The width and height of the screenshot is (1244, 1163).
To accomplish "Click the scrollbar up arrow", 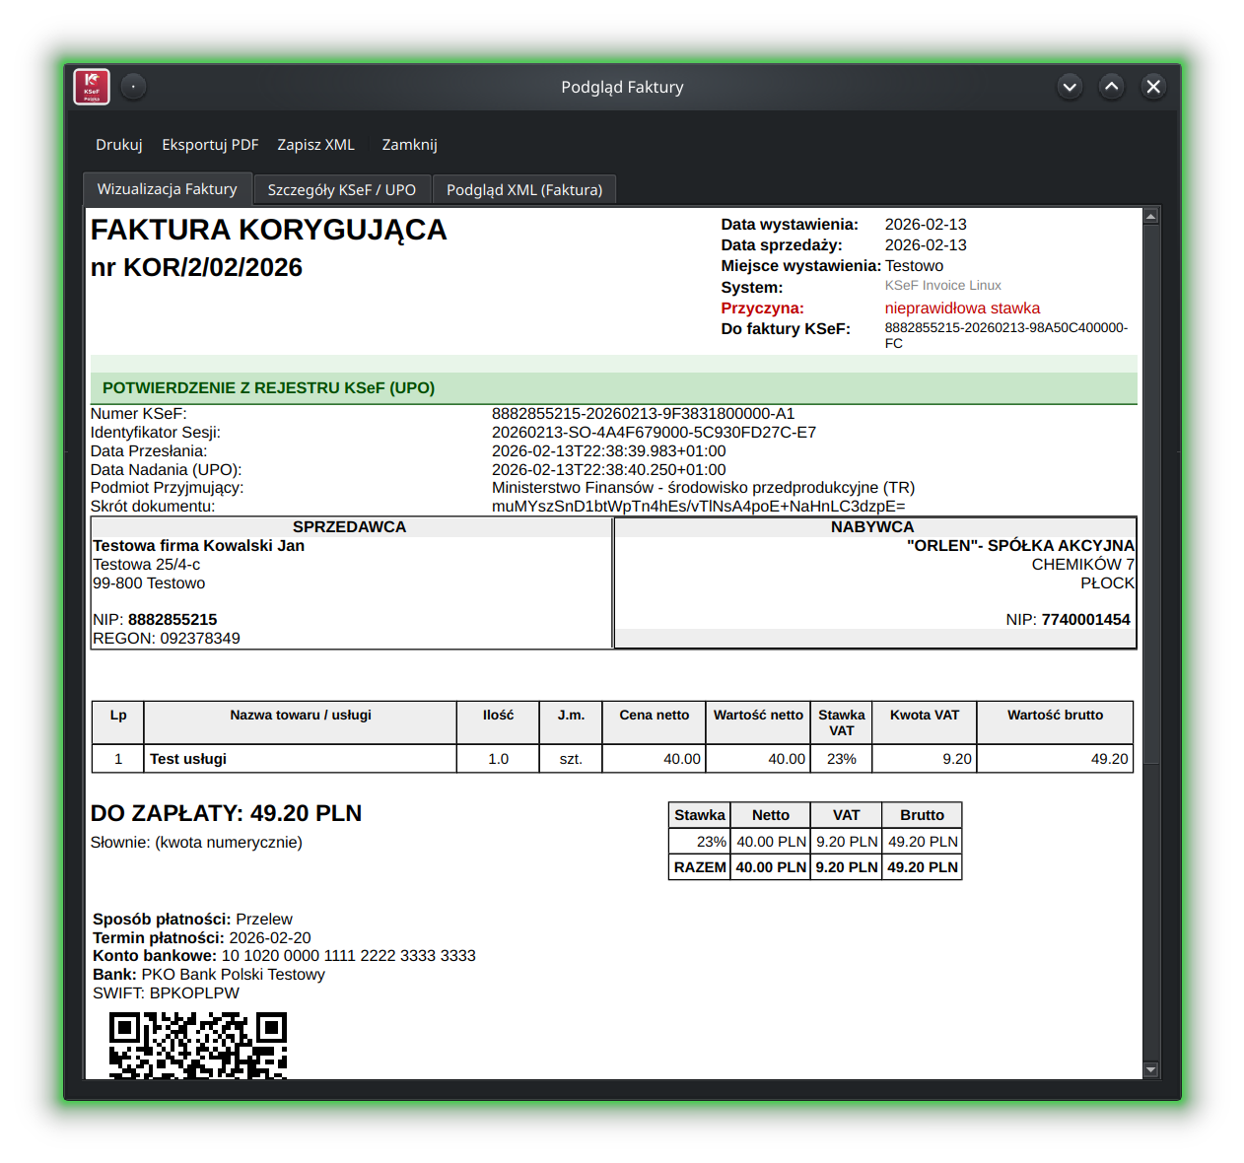I will click(x=1150, y=215).
